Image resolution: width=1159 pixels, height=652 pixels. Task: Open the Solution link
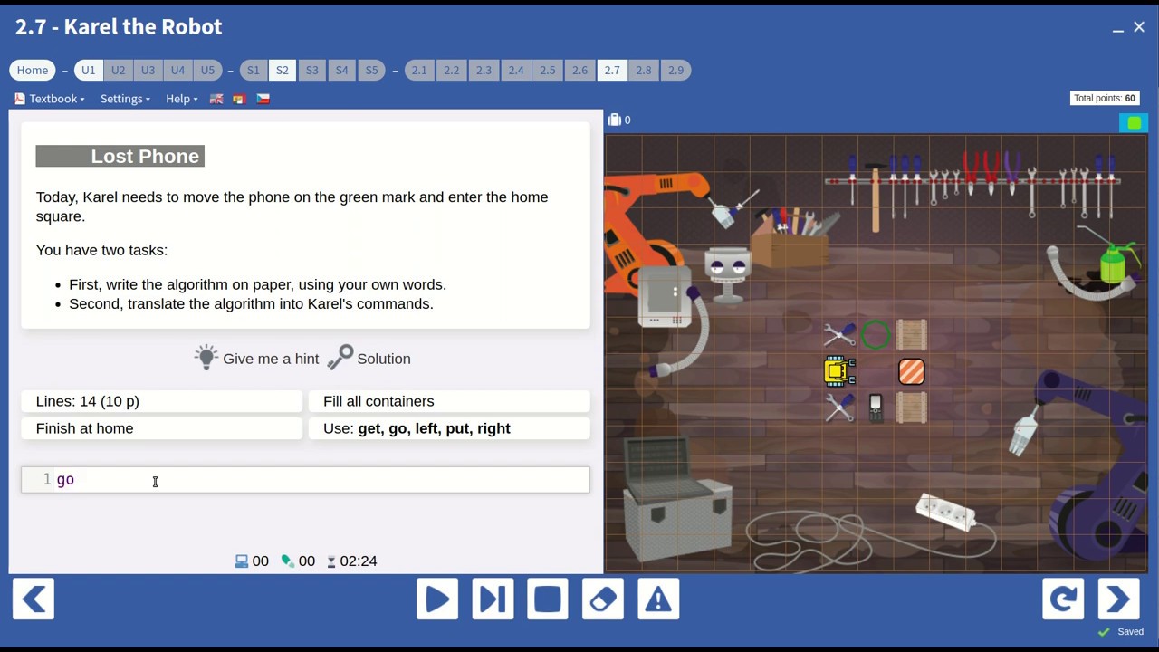[369, 359]
